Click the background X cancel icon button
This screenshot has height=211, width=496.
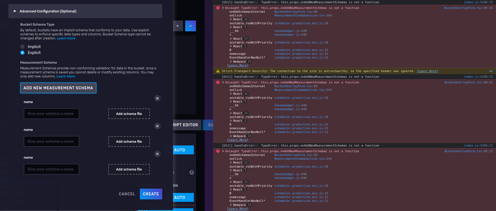177,26
